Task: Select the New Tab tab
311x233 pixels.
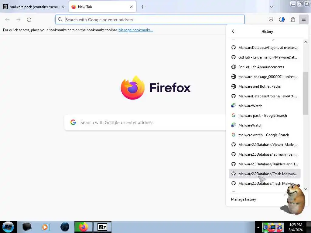Action: (x=102, y=7)
